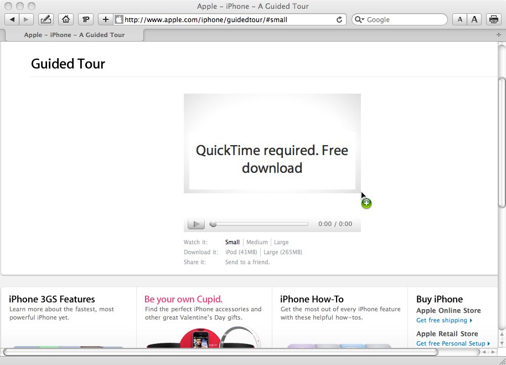The width and height of the screenshot is (506, 365).
Task: Click the Buy iPhone heading
Action: click(x=440, y=299)
